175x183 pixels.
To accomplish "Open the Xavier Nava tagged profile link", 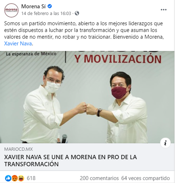I will click(18, 44).
